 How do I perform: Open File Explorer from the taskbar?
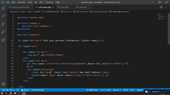click(x=15, y=93)
